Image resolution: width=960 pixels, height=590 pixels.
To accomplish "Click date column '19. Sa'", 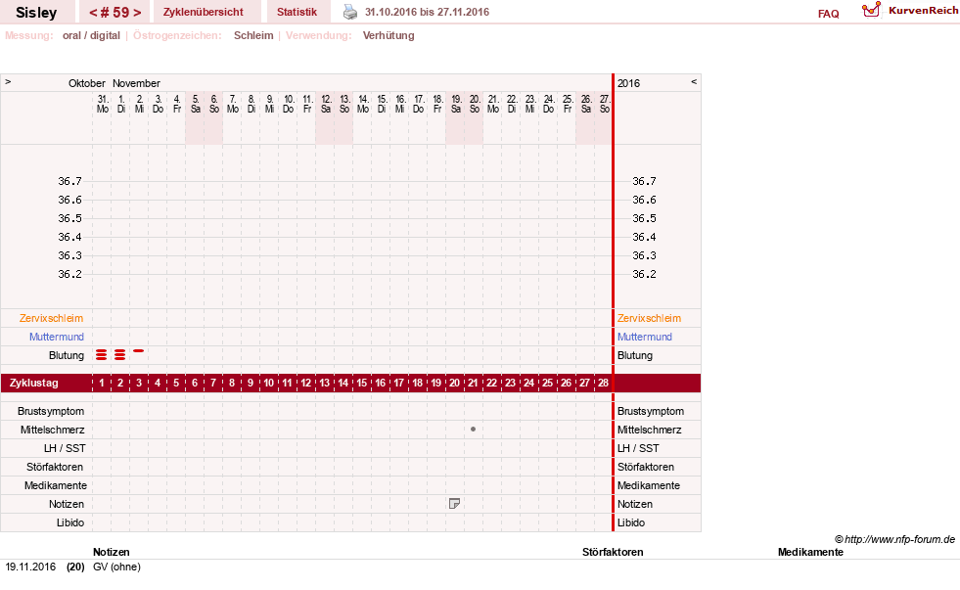I will tap(456, 104).
